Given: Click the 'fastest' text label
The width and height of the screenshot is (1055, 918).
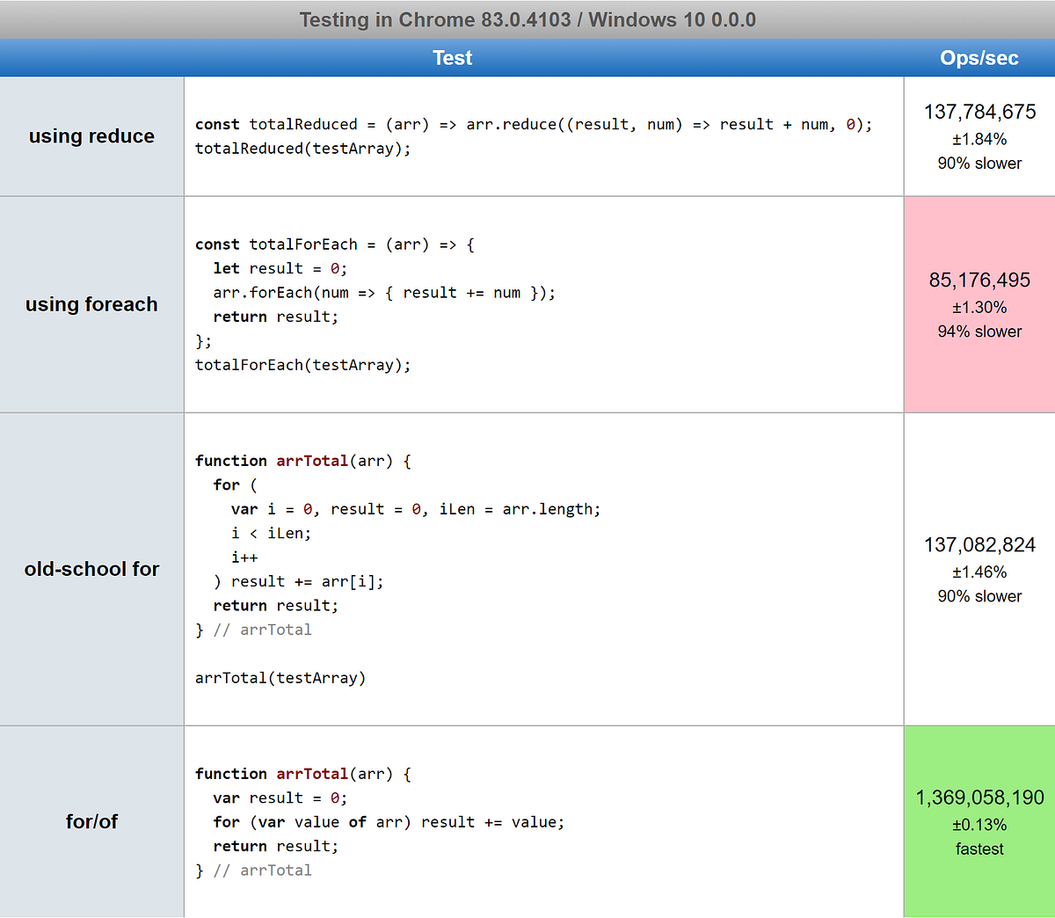Looking at the screenshot, I should pos(979,849).
